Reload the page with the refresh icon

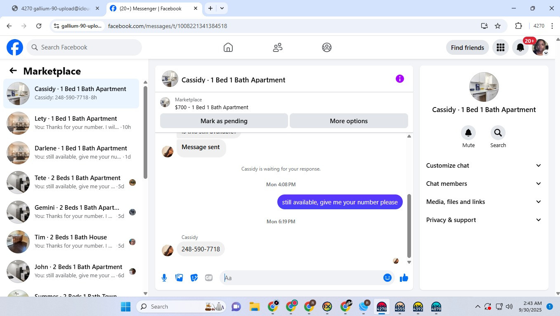[x=39, y=26]
